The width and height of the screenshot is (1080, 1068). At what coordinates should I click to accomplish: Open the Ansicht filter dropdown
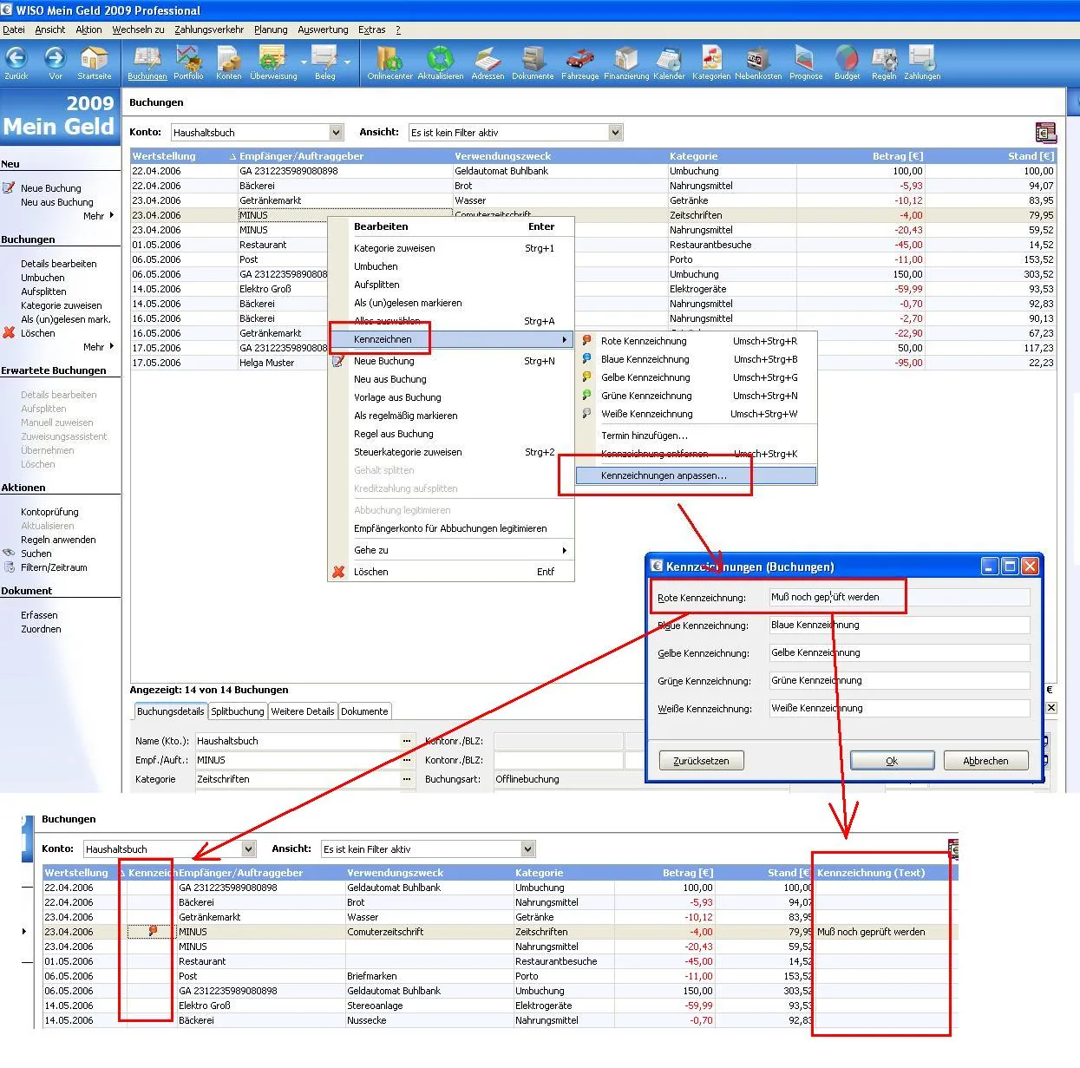tap(615, 133)
